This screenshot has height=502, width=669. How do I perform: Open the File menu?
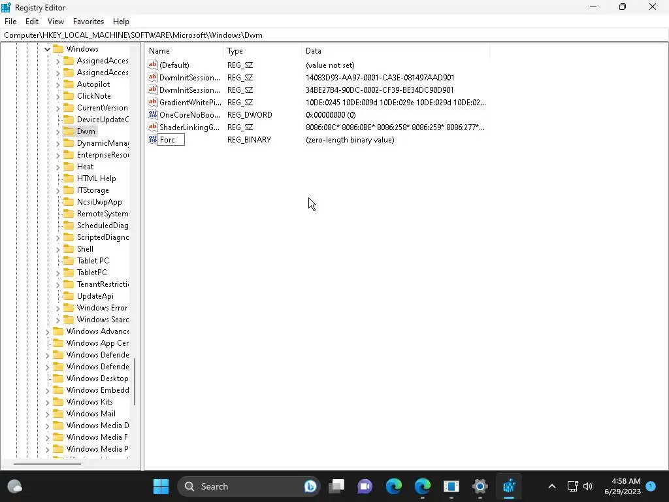[x=10, y=22]
